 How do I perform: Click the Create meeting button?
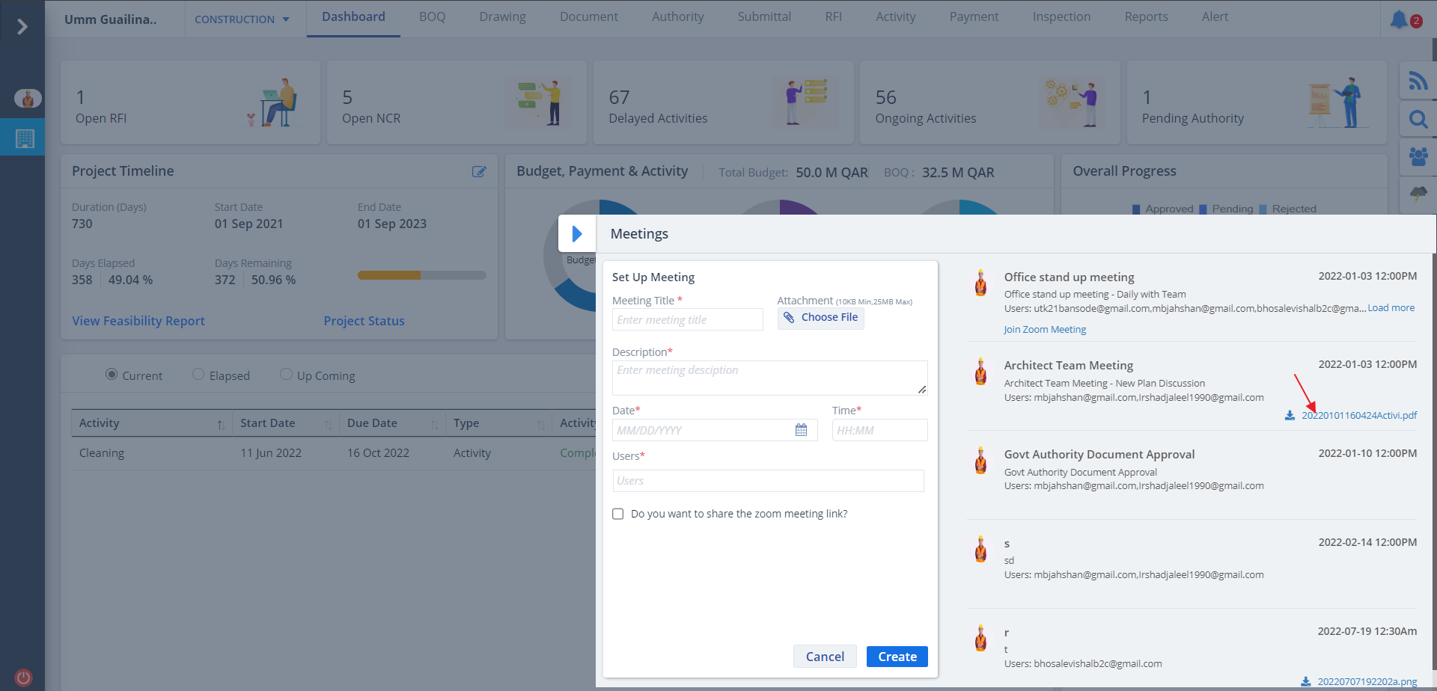point(897,657)
